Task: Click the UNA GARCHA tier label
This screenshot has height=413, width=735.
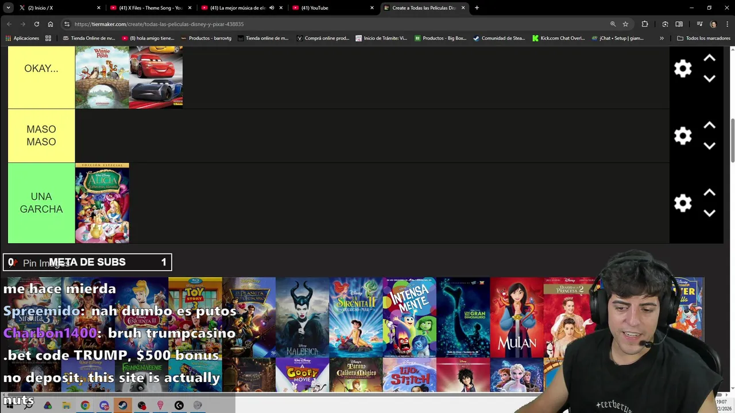Action: pos(41,203)
